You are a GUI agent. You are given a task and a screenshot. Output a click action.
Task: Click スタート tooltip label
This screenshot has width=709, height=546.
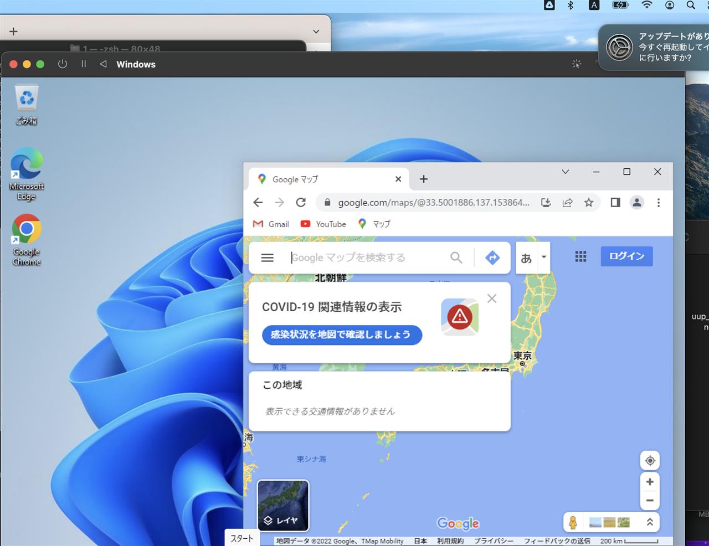click(242, 538)
